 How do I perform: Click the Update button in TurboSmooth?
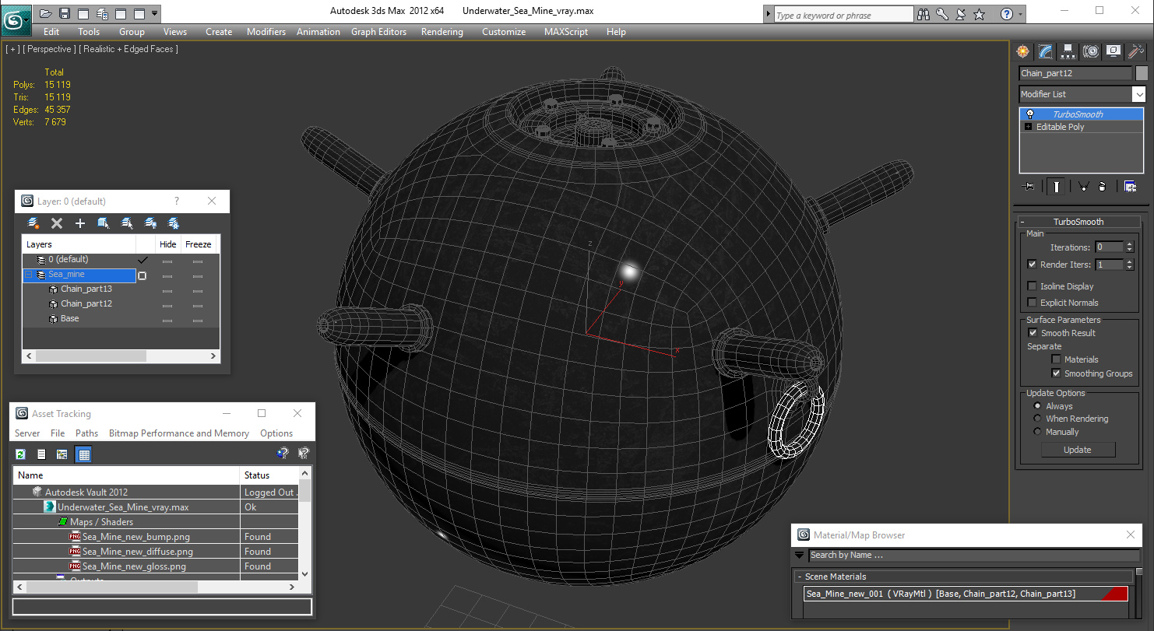pyautogui.click(x=1078, y=450)
